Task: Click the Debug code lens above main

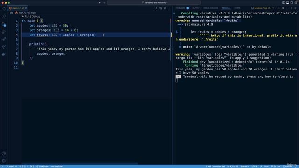Action: tap(36, 17)
